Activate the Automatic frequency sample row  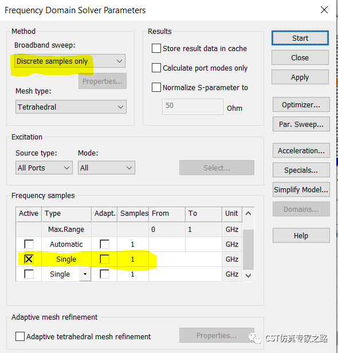(x=29, y=244)
